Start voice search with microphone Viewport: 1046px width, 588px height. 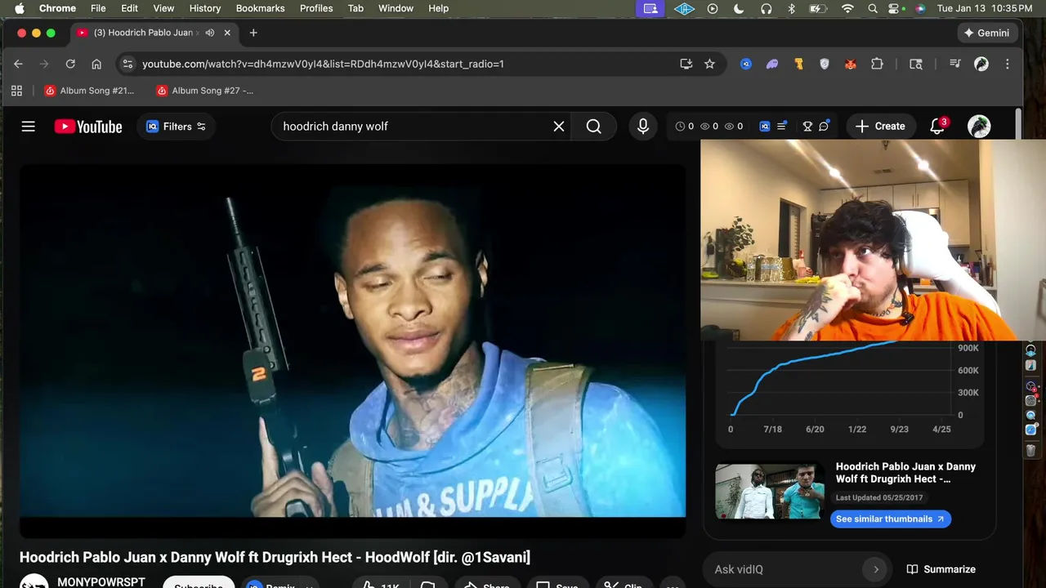point(643,127)
